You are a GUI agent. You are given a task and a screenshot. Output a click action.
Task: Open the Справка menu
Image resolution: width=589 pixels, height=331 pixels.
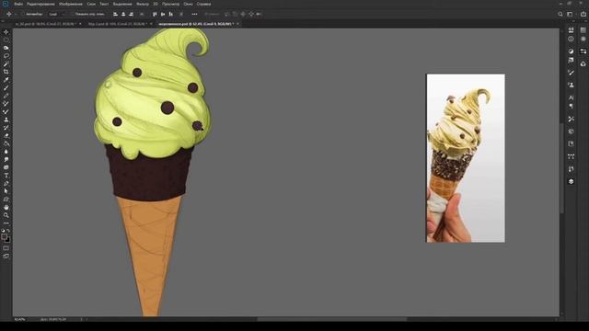tap(203, 4)
